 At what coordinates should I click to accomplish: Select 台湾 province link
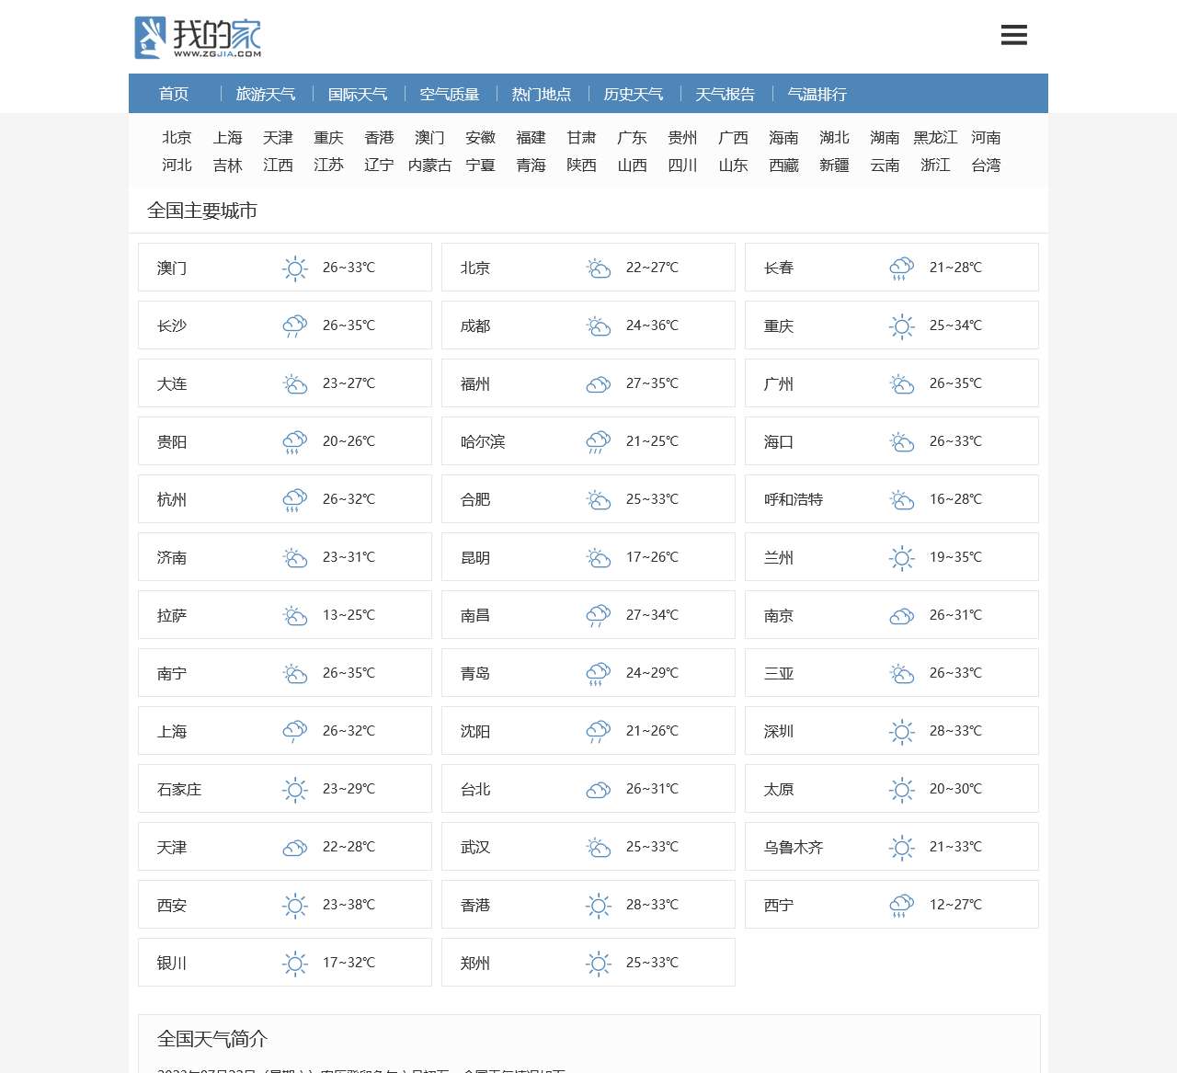(986, 165)
